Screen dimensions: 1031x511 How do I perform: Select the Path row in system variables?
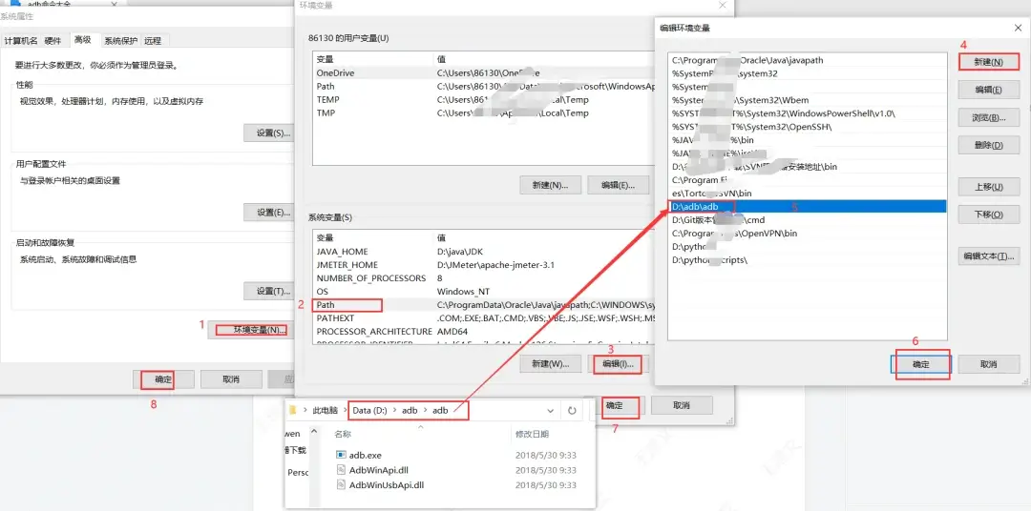pos(326,305)
